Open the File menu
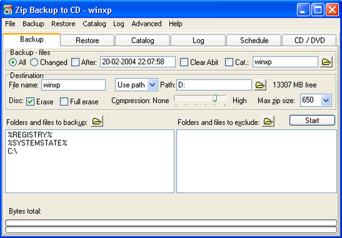Screen dimensions: 342x238 10,24
